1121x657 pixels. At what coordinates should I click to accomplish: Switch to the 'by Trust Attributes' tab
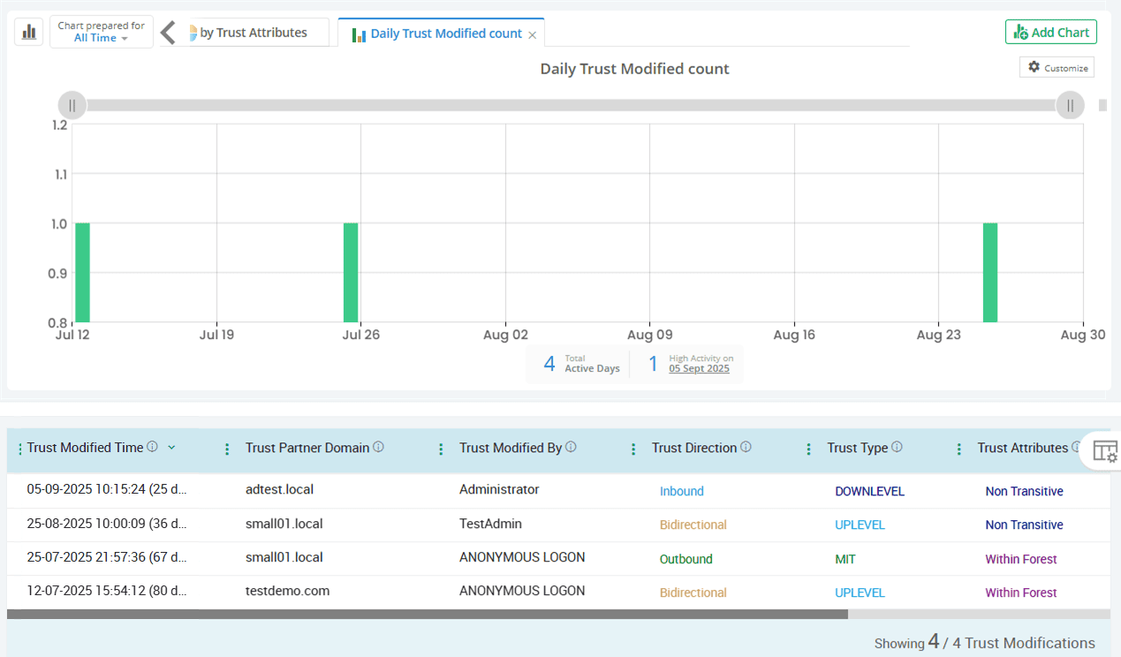click(253, 33)
